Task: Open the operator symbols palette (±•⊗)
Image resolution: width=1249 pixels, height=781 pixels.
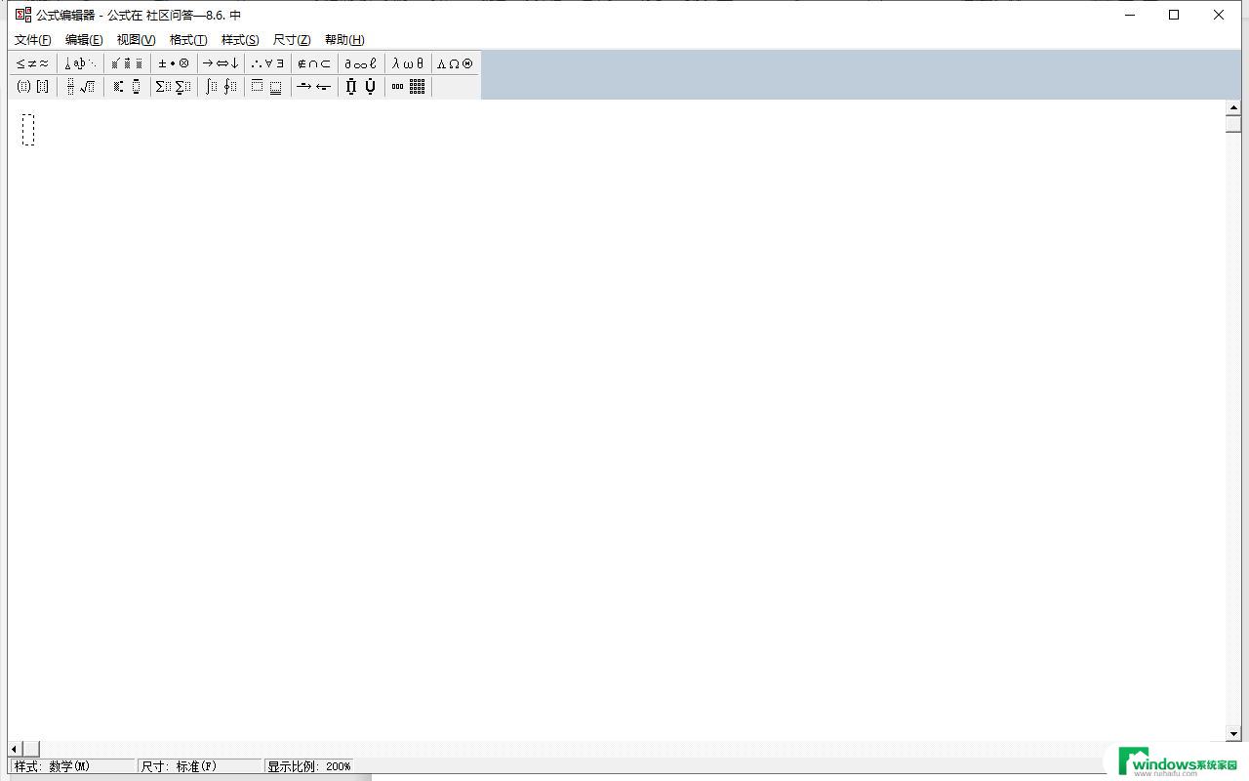Action: coord(174,63)
